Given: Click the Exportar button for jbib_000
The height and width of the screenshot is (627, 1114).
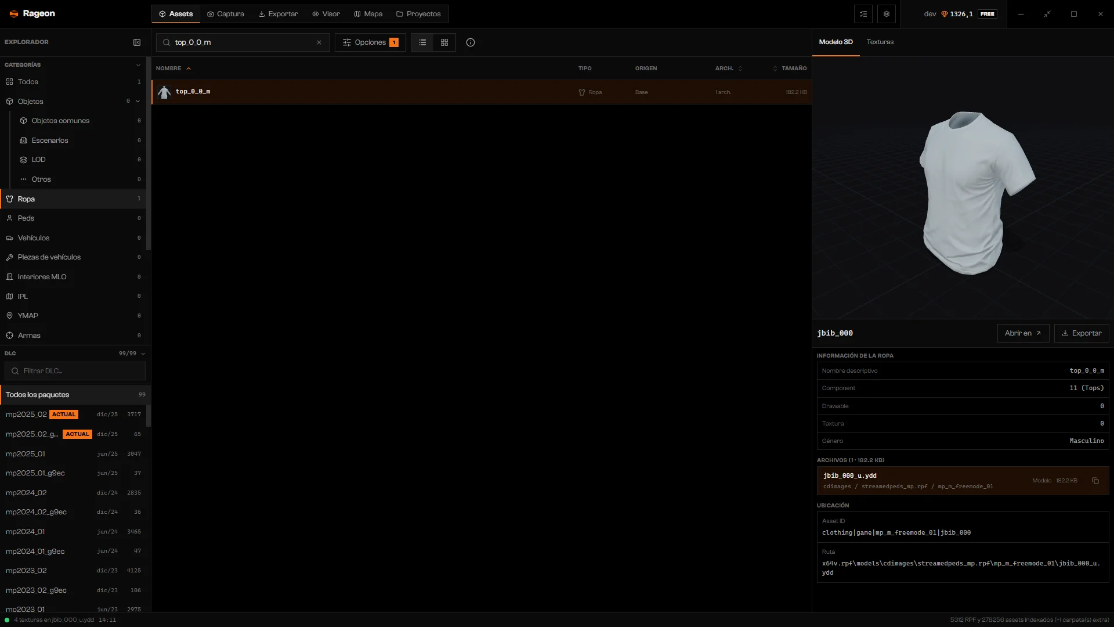Looking at the screenshot, I should 1082,333.
